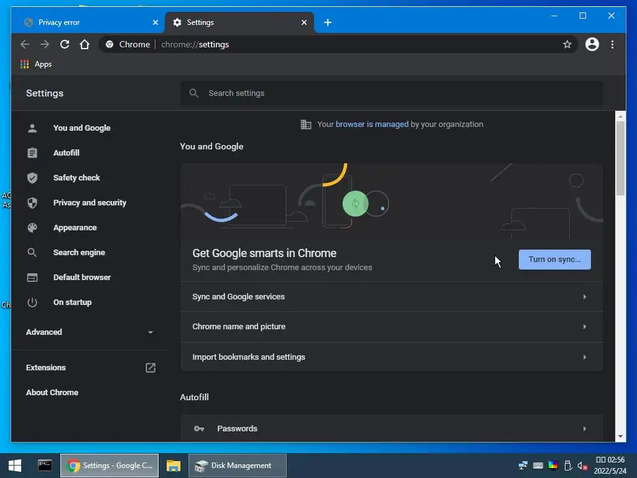Go to Privacy and security

coord(90,203)
